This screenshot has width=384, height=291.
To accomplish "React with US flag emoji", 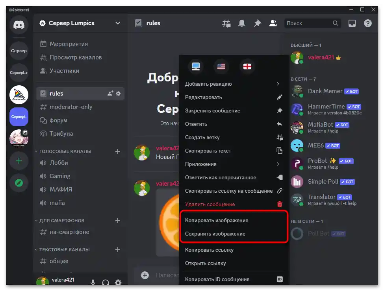I will point(221,66).
